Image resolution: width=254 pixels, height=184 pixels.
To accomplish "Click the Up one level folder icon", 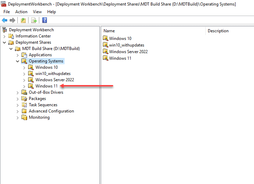I will point(23,20).
